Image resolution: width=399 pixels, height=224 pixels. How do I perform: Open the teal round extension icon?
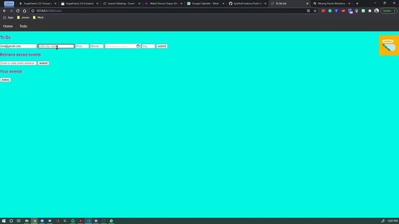click(330, 11)
